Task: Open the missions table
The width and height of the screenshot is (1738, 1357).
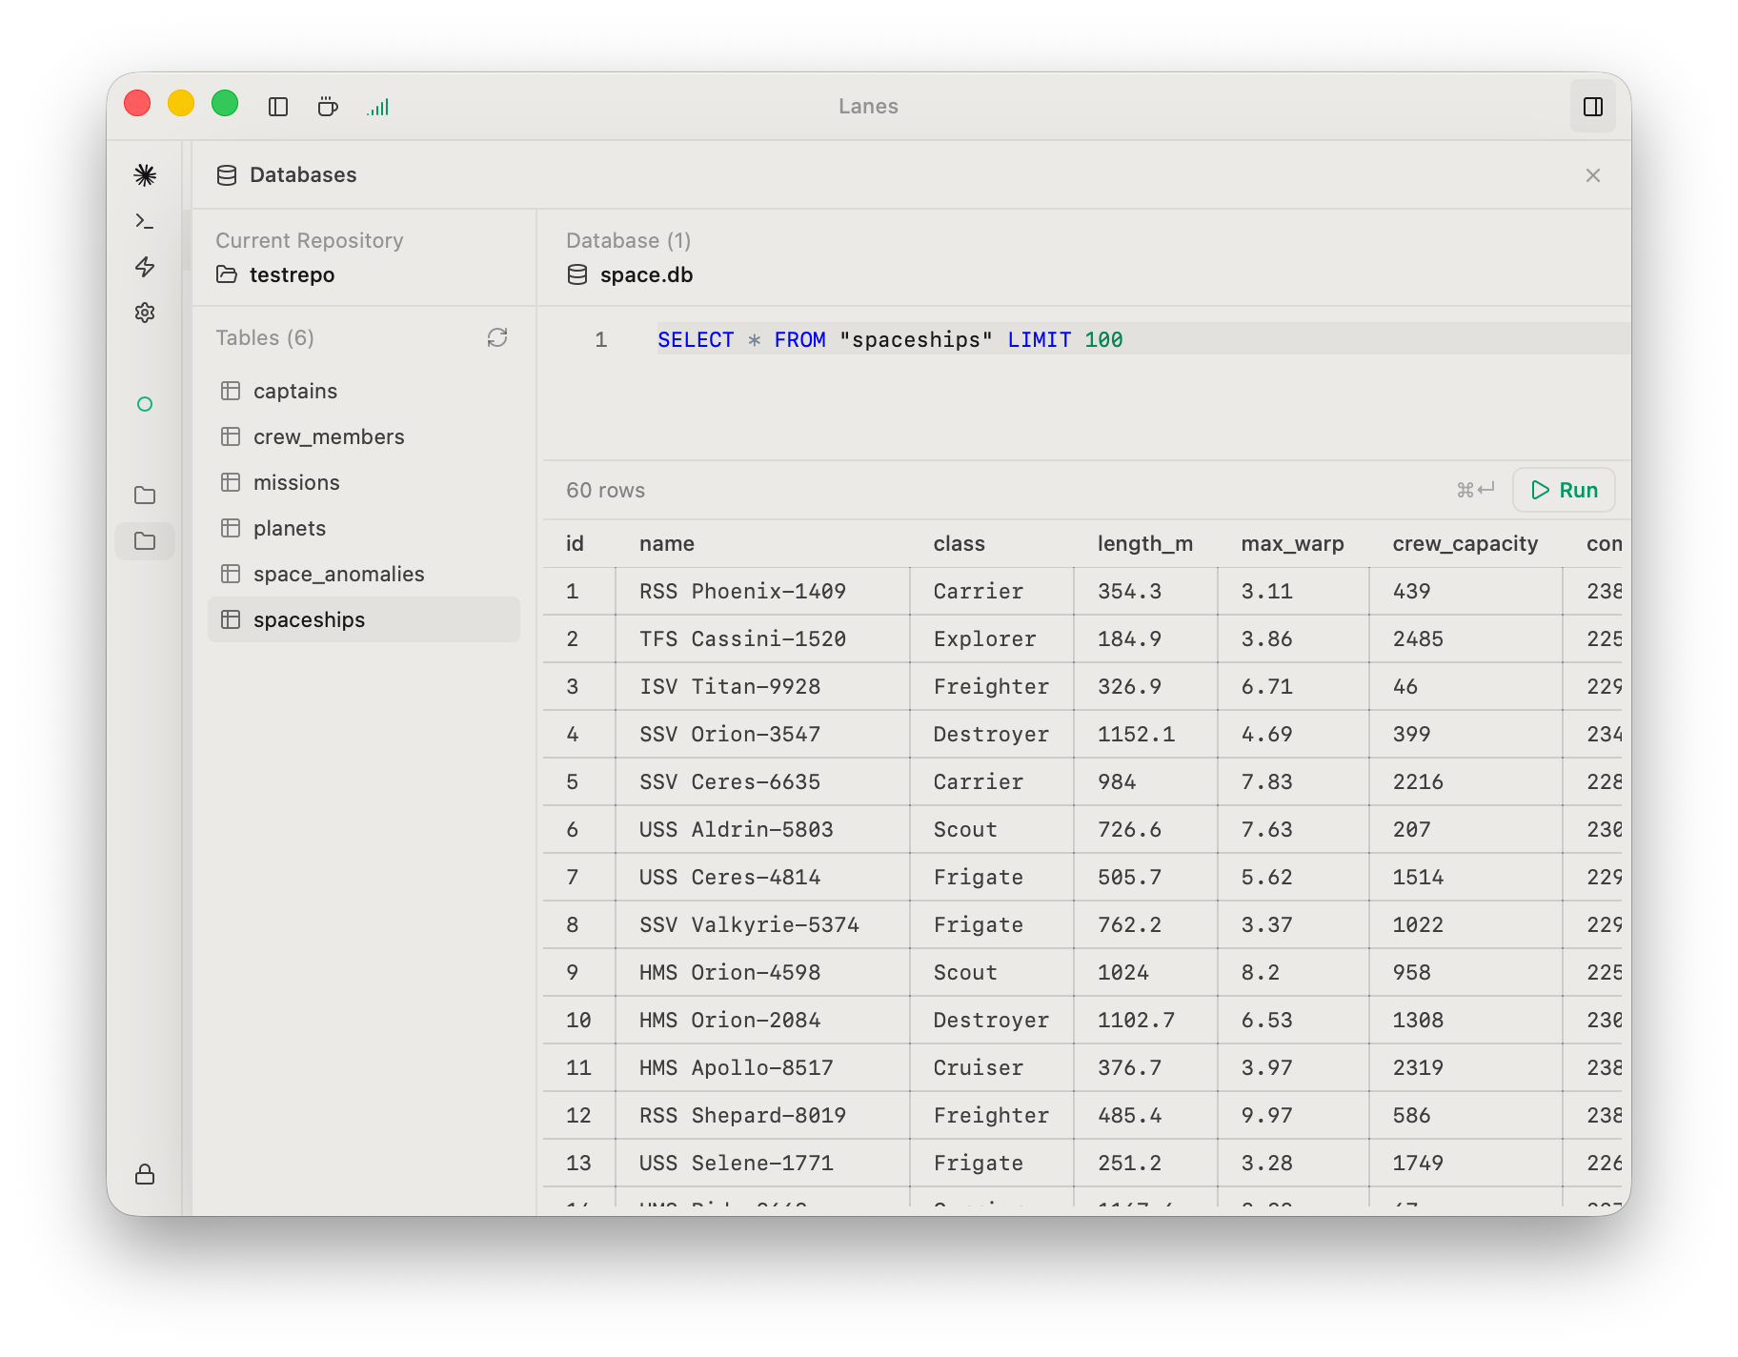Action: pyautogui.click(x=364, y=482)
